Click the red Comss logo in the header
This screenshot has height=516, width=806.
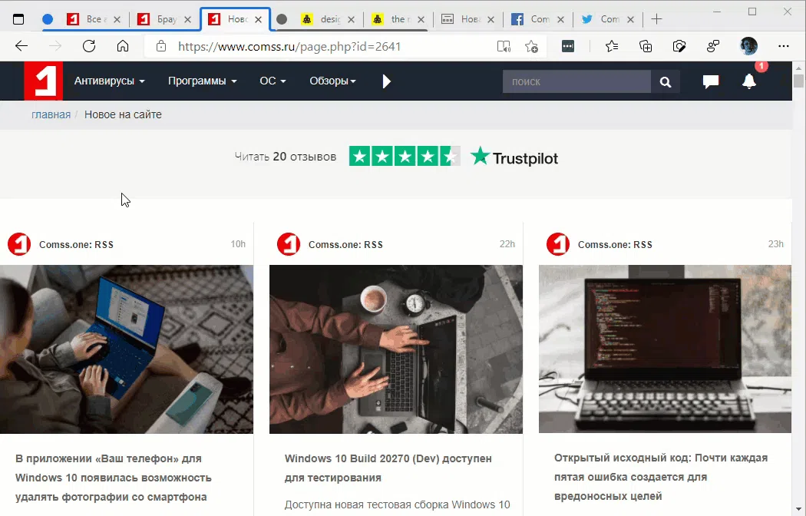point(43,81)
